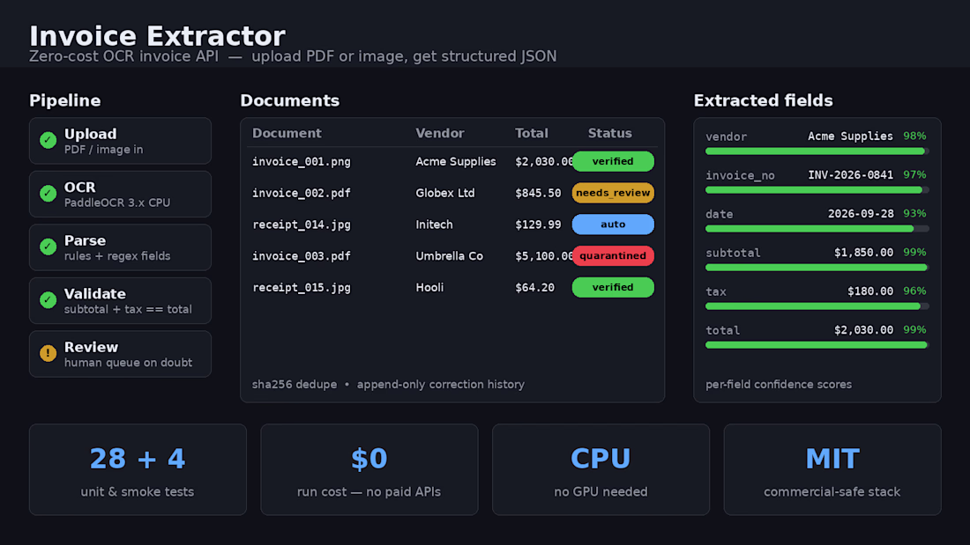Click the 'per-field confidence scores' caption
The image size is (970, 545).
coord(779,385)
